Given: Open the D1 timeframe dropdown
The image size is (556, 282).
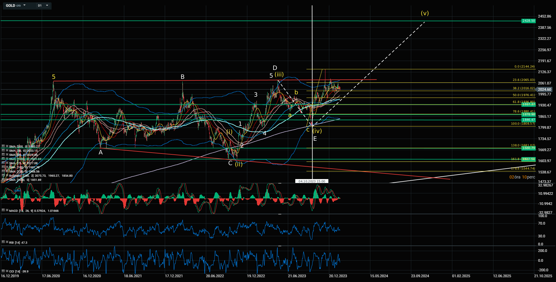Looking at the screenshot, I should [x=47, y=5].
